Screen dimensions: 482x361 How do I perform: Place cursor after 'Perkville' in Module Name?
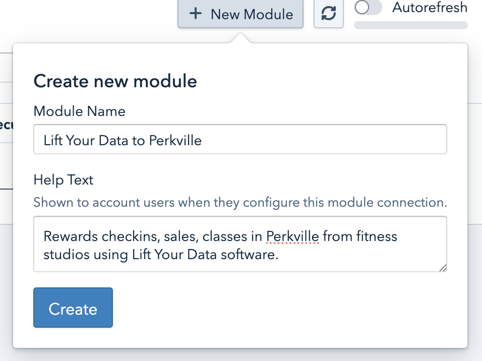coord(202,140)
